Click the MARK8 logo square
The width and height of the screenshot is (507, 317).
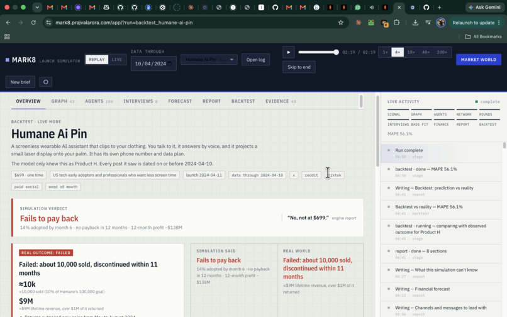click(x=7, y=60)
